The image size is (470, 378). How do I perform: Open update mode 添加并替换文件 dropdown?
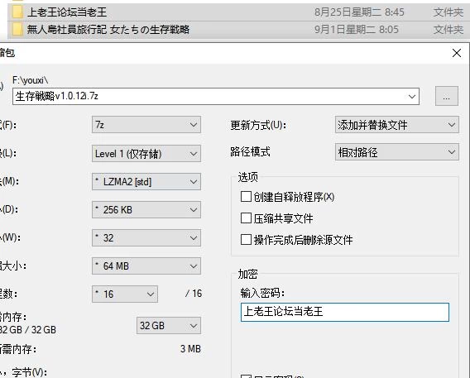(x=397, y=125)
